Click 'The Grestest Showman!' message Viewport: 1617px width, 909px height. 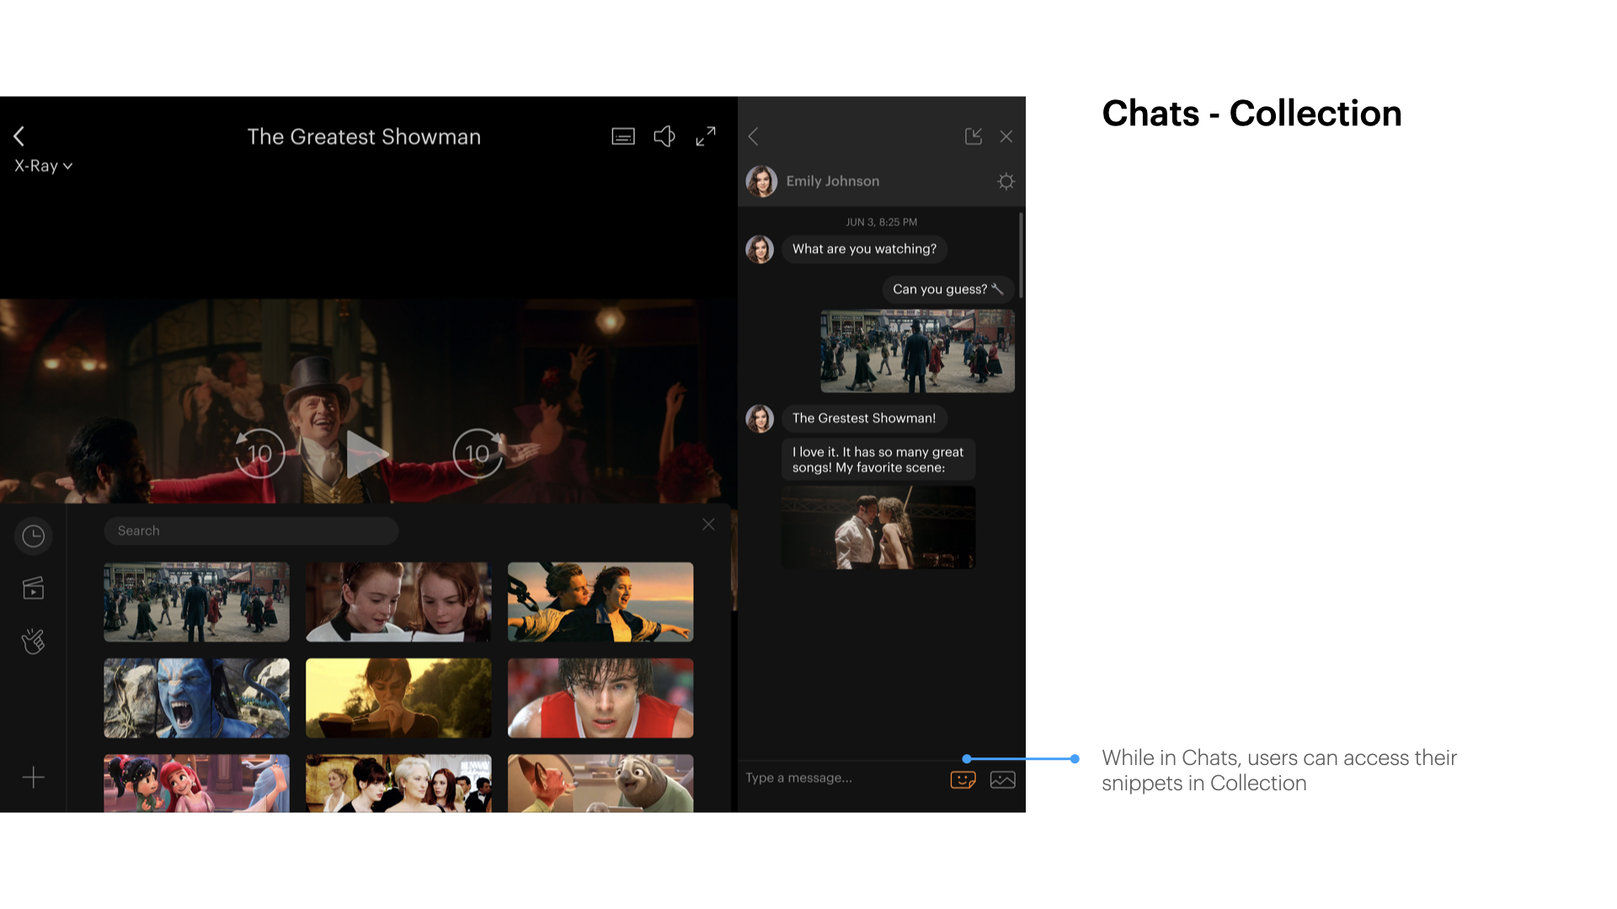coord(864,418)
